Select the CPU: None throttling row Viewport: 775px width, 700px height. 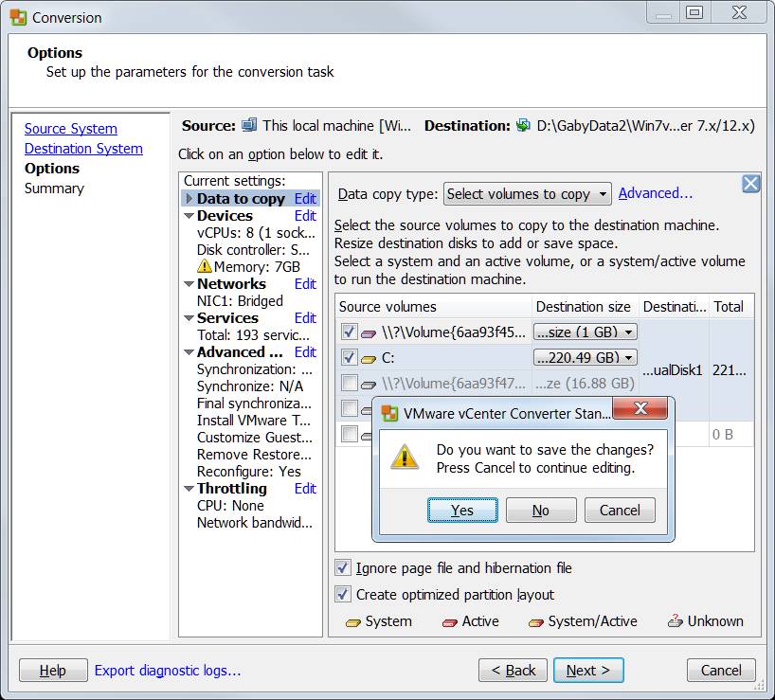(230, 506)
